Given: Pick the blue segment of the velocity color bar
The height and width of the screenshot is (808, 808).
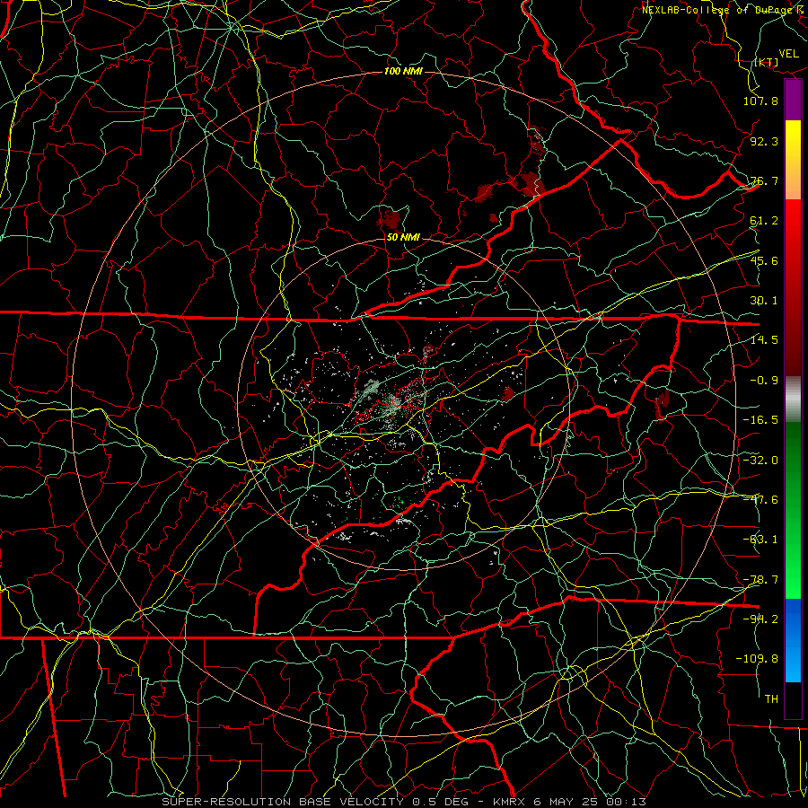Looking at the screenshot, I should click(x=793, y=640).
